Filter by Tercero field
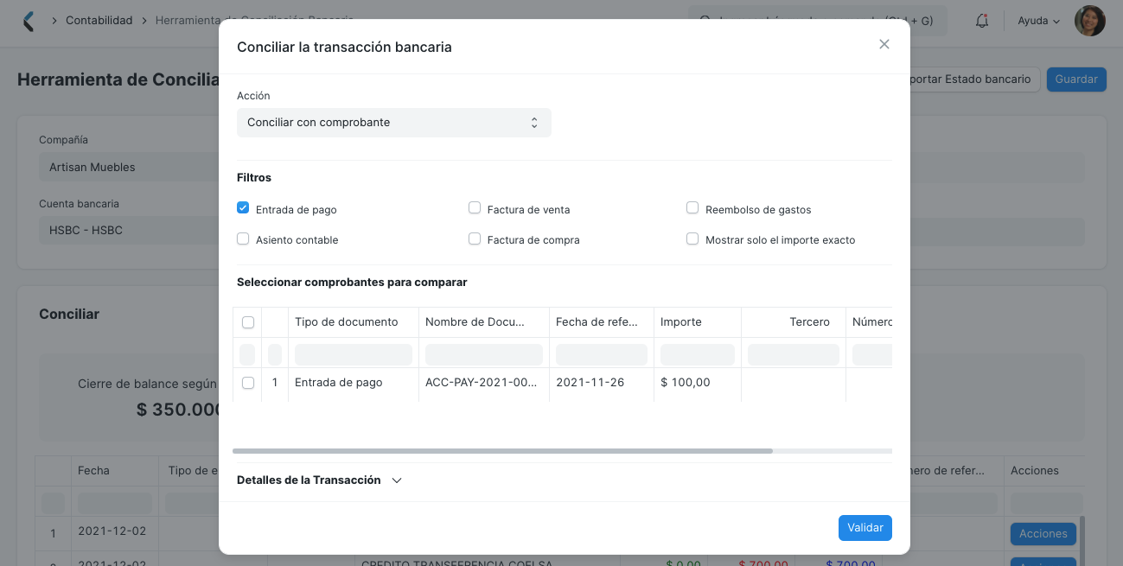1123x566 pixels. 794,354
